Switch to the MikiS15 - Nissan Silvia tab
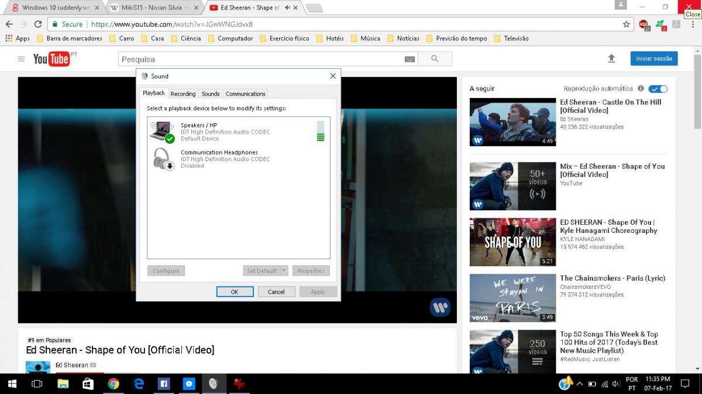This screenshot has width=702, height=394. [155, 8]
